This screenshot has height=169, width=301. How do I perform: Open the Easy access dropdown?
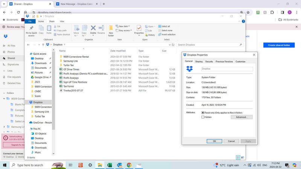click(x=124, y=30)
